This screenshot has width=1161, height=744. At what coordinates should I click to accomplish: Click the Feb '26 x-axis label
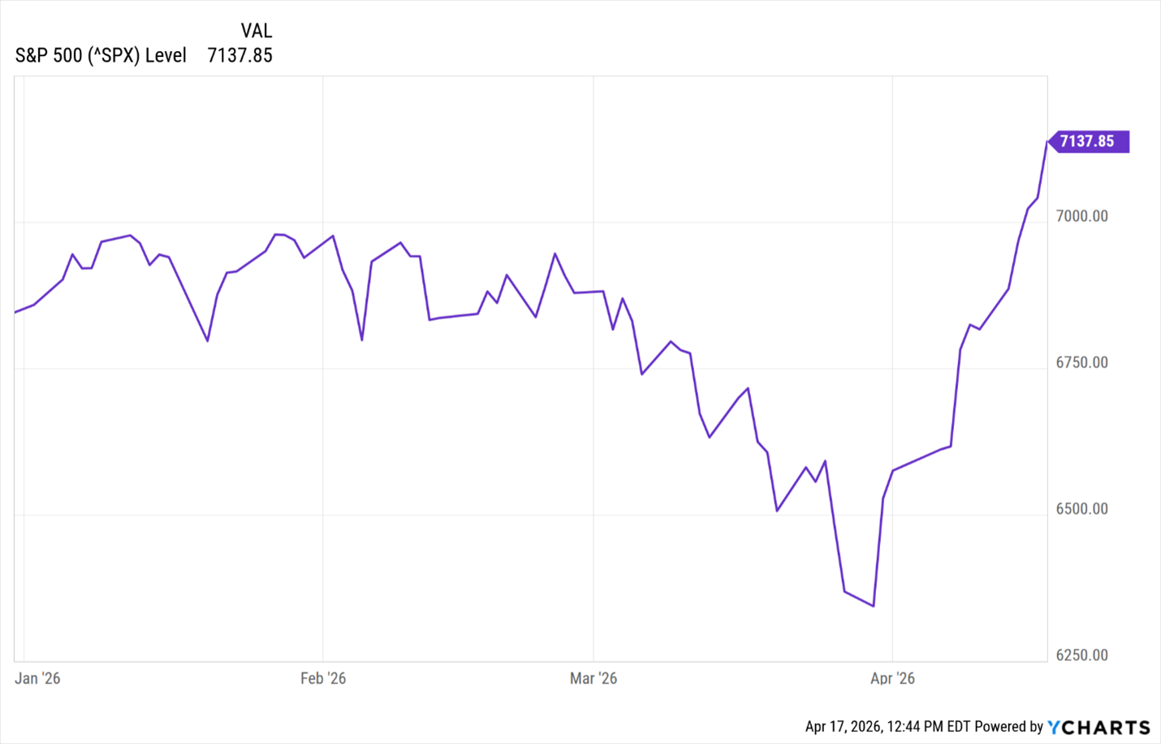pyautogui.click(x=323, y=678)
